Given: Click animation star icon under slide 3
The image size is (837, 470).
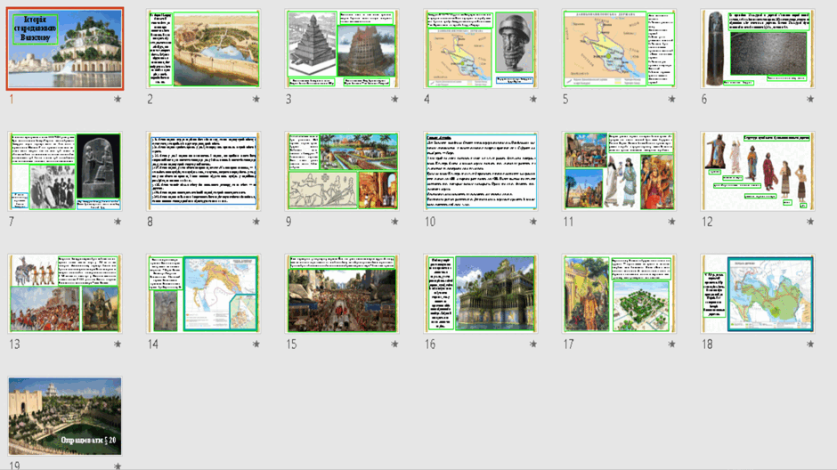Looking at the screenshot, I should click(394, 99).
